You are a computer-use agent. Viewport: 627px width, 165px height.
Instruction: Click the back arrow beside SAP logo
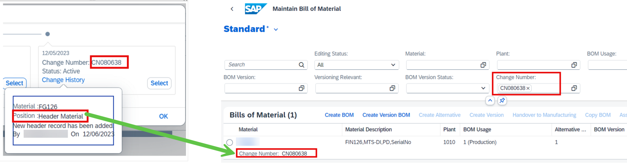click(x=232, y=9)
